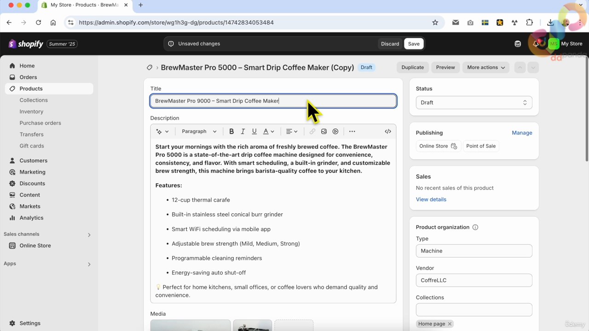The height and width of the screenshot is (331, 589).
Task: Save the product changes
Action: pos(414,44)
